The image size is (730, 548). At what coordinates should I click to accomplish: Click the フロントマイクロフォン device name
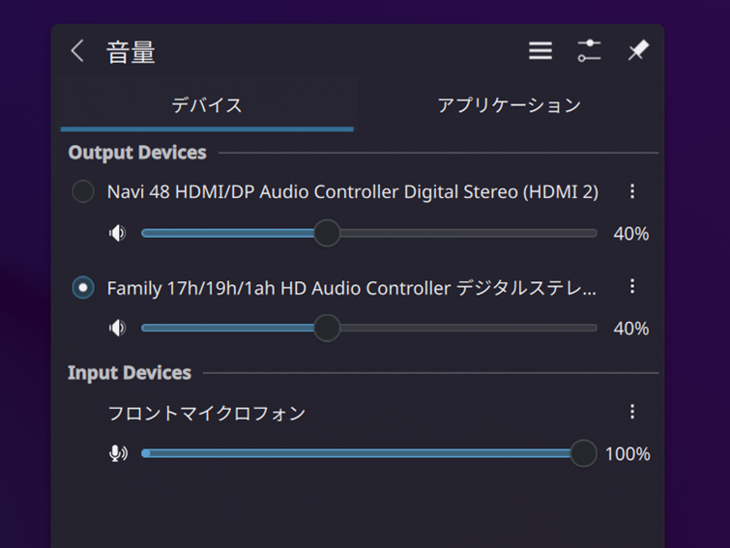point(206,414)
